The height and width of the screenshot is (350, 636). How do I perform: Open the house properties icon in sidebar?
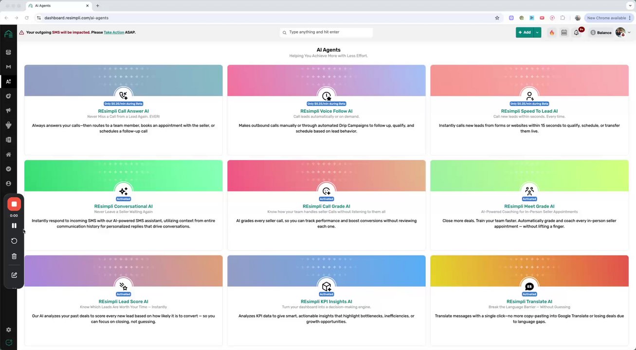(x=8, y=155)
